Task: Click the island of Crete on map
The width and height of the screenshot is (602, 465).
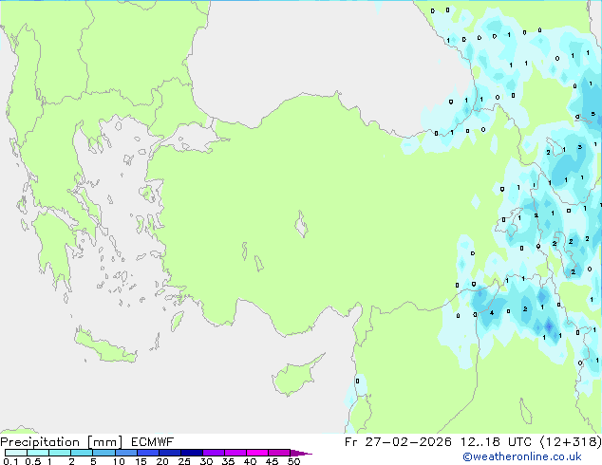Action: pos(105,347)
